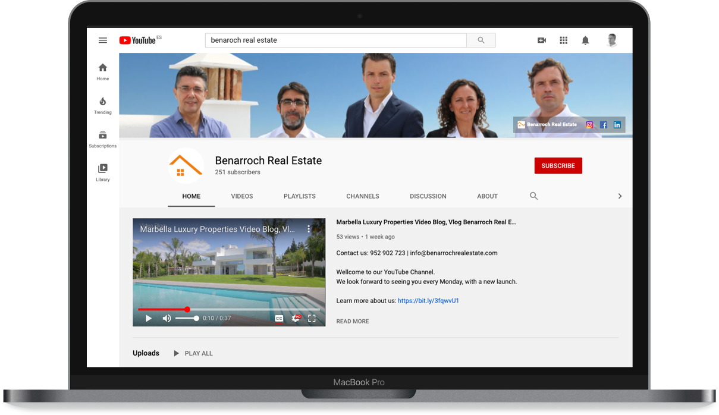Click the Uploads section heading
This screenshot has width=719, height=415.
tap(146, 353)
